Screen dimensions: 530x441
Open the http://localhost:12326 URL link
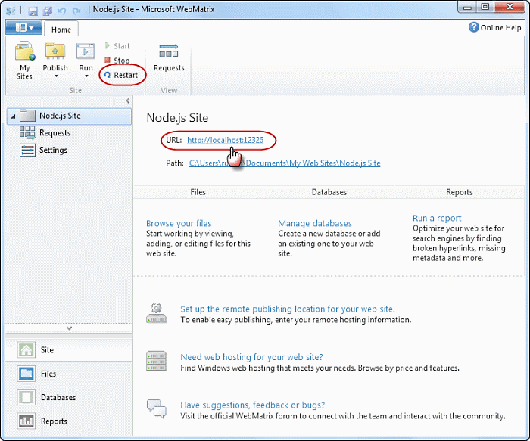click(x=225, y=141)
